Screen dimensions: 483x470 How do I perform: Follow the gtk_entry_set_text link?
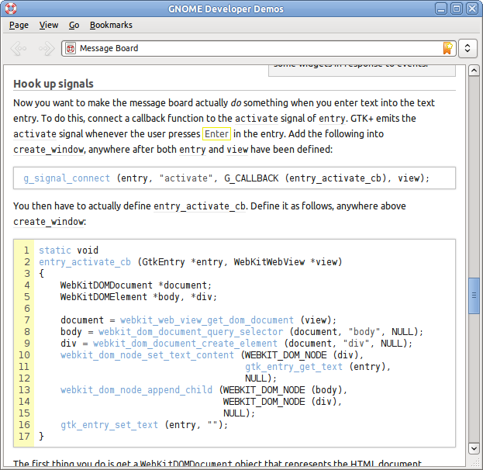pyautogui.click(x=109, y=425)
